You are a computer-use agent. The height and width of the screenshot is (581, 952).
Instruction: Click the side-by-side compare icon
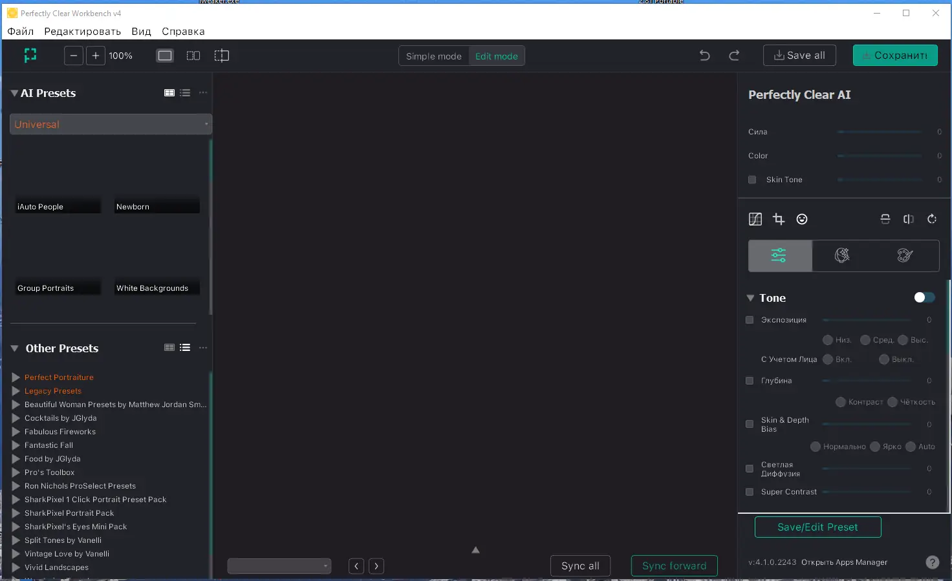(x=909, y=219)
